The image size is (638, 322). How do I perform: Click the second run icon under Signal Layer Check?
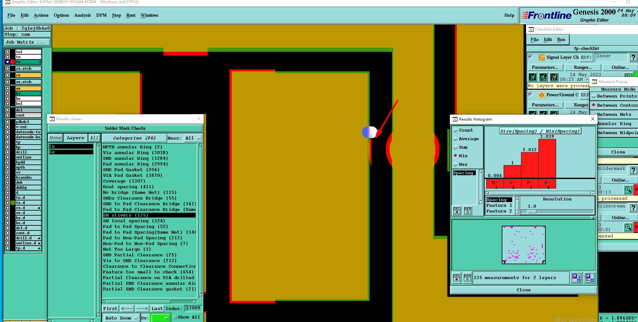543,77
